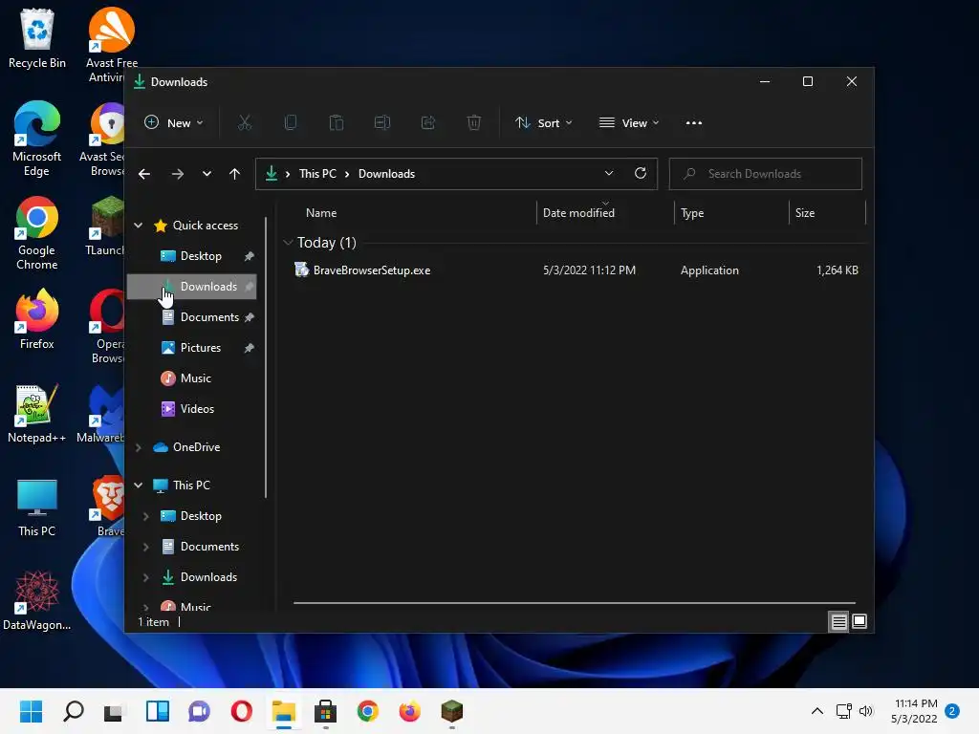
Task: Refresh the Downloads folder view
Action: (640, 174)
